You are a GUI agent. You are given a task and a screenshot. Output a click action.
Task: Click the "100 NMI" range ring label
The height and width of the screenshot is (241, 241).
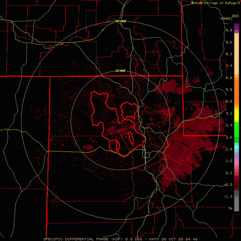pos(120,21)
